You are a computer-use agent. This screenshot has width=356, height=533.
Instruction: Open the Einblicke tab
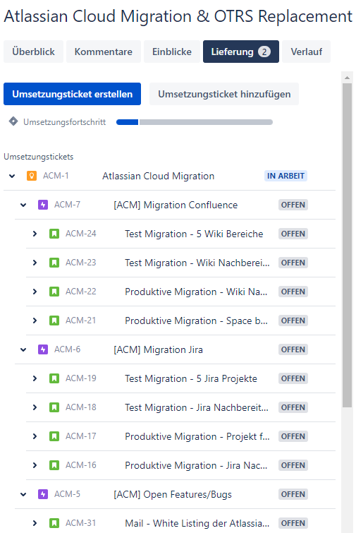(x=172, y=52)
